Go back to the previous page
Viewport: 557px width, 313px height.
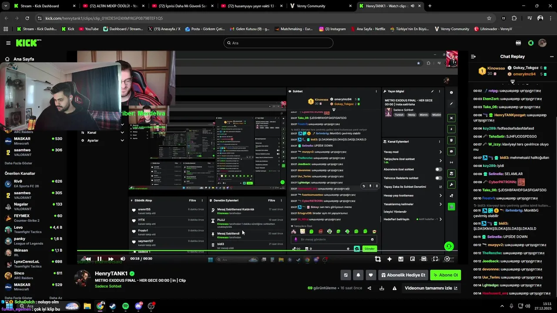pos(7,18)
